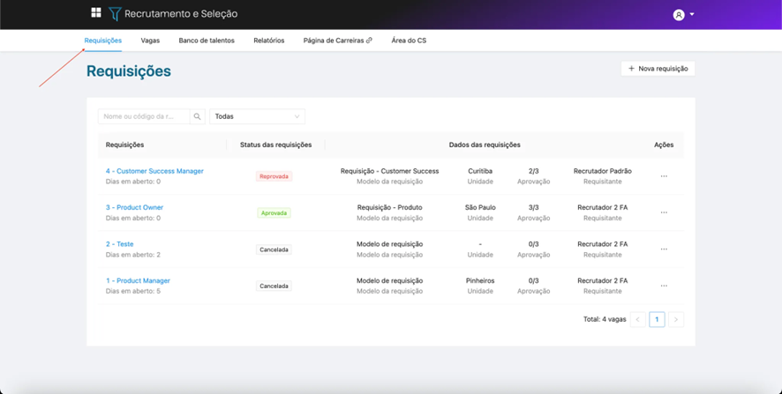Click Dados das requisições column header

[x=485, y=145]
